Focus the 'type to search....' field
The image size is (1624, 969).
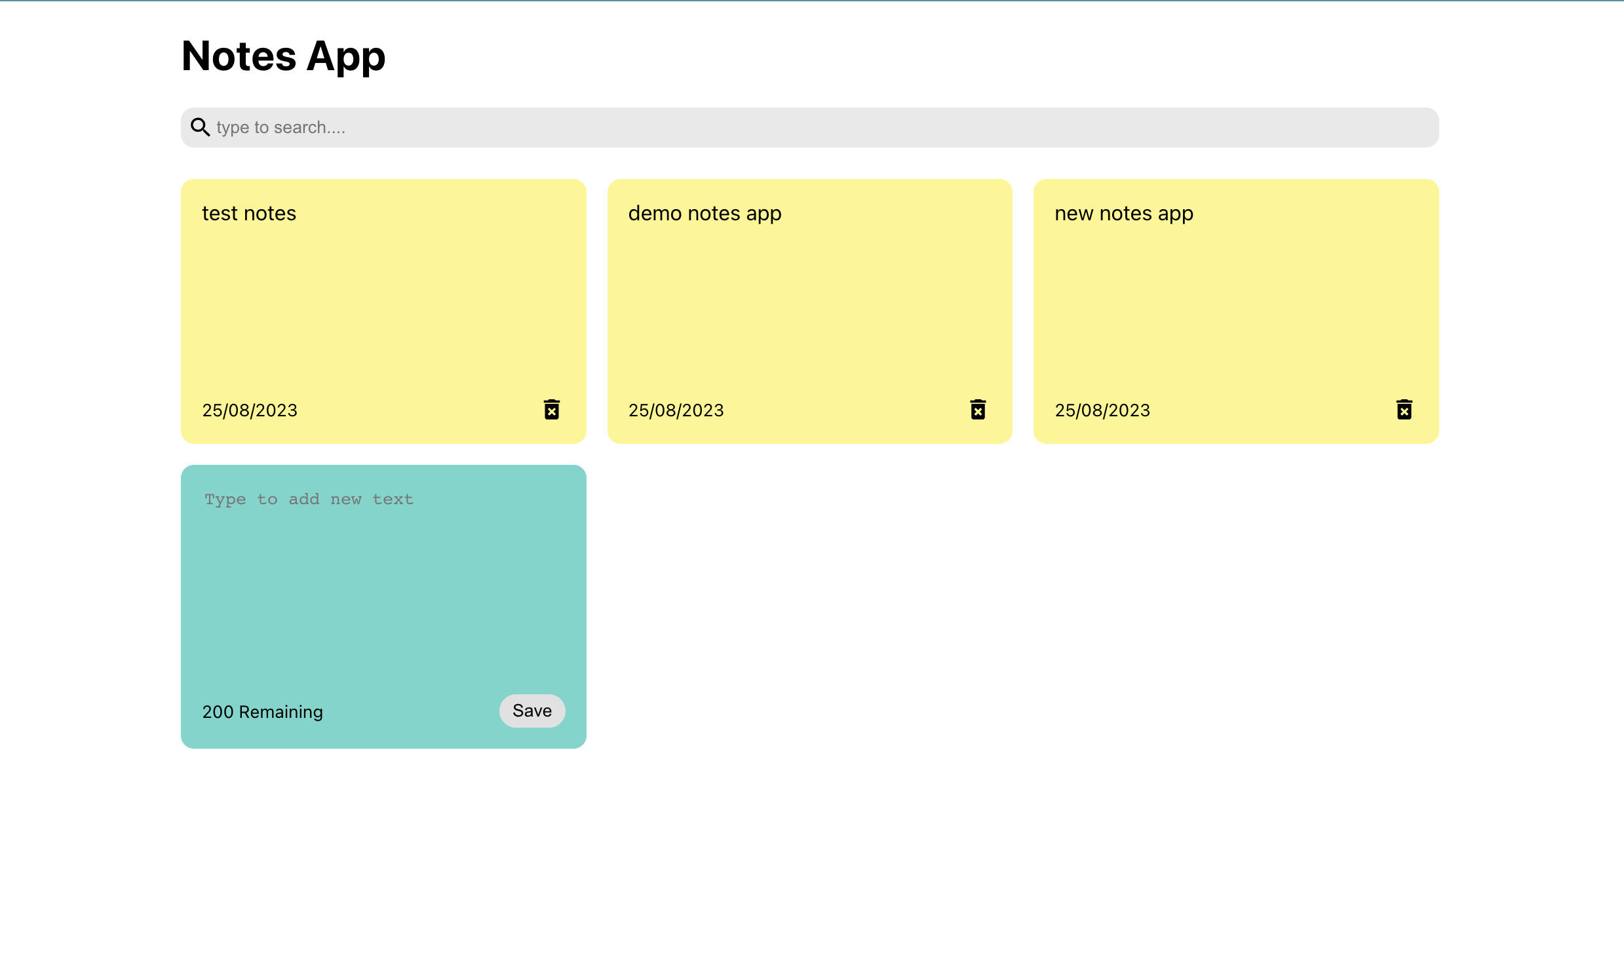click(x=824, y=127)
